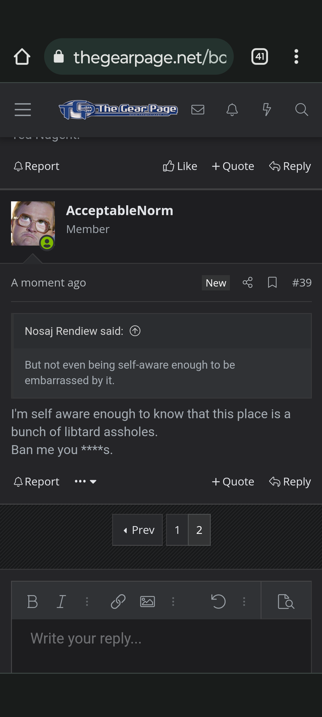The image size is (322, 717).
Task: Click Reply on AcceptableNorm's post
Action: (290, 482)
